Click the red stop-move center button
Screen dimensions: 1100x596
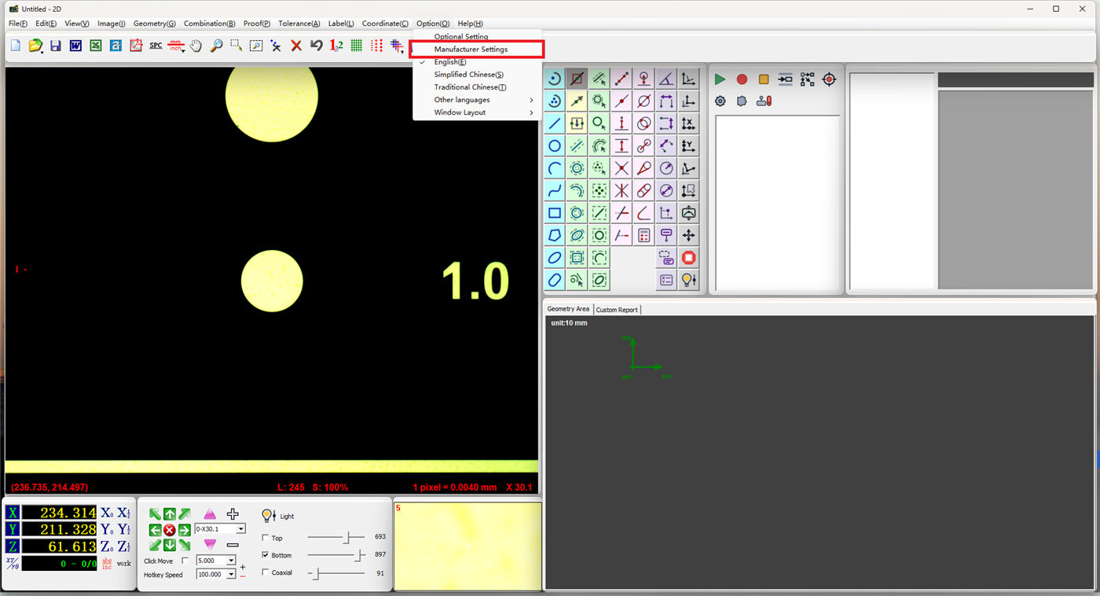click(x=170, y=530)
